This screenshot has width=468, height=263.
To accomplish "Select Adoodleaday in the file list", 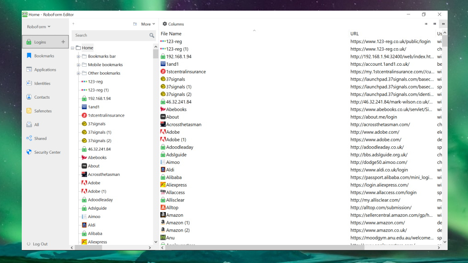I will (180, 147).
